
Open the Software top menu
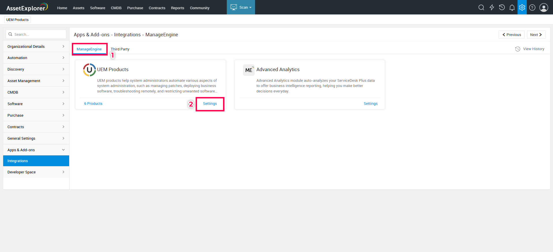97,8
